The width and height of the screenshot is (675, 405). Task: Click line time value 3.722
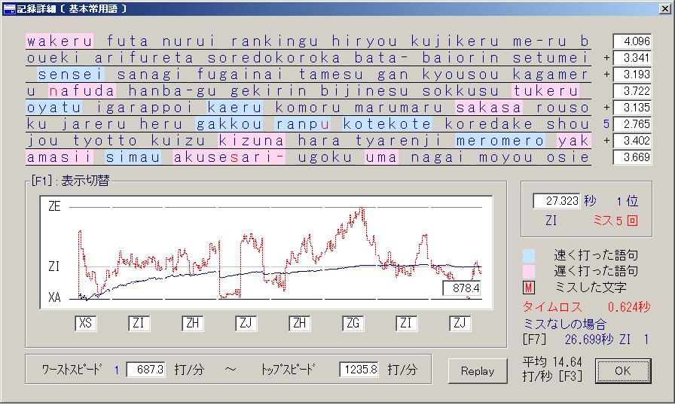pos(632,91)
